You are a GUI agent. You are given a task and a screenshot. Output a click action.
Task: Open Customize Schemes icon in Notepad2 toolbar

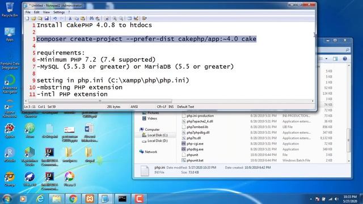[x=136, y=19]
